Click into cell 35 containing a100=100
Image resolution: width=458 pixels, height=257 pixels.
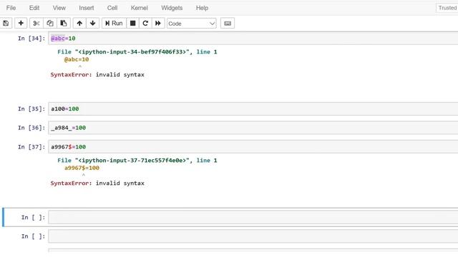coord(253,109)
